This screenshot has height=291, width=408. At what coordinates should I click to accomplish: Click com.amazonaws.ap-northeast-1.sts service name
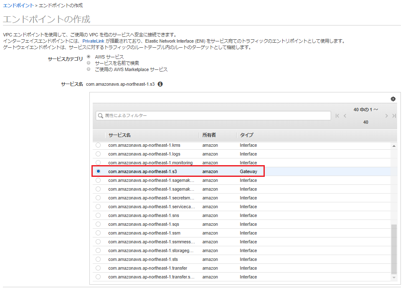point(143,259)
